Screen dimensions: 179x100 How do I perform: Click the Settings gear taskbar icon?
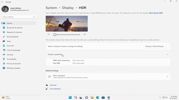tap(109, 97)
